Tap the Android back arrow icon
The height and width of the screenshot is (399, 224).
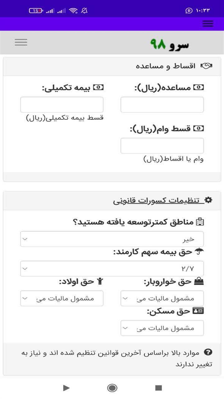[66, 388]
